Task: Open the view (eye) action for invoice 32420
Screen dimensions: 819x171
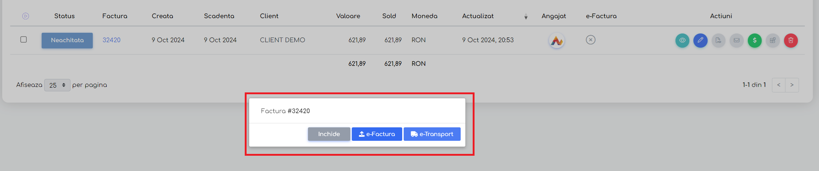Action: tap(682, 40)
